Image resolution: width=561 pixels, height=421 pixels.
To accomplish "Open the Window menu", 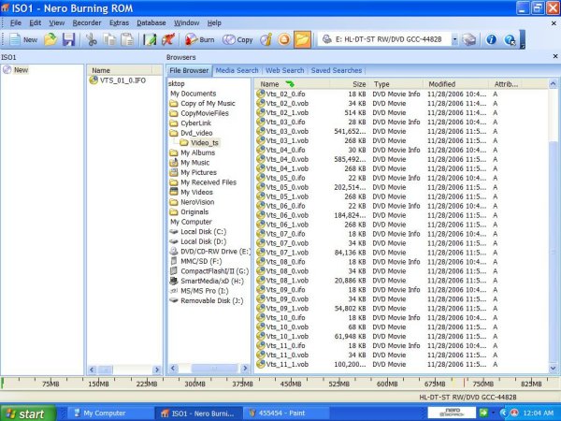I will coord(186,22).
